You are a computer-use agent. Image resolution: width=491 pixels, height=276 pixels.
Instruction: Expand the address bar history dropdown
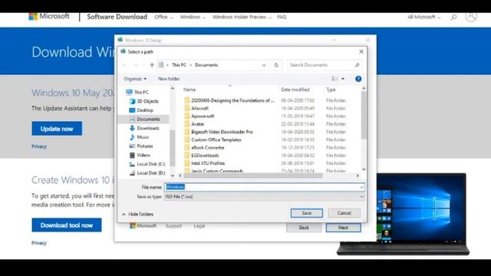[x=264, y=65]
